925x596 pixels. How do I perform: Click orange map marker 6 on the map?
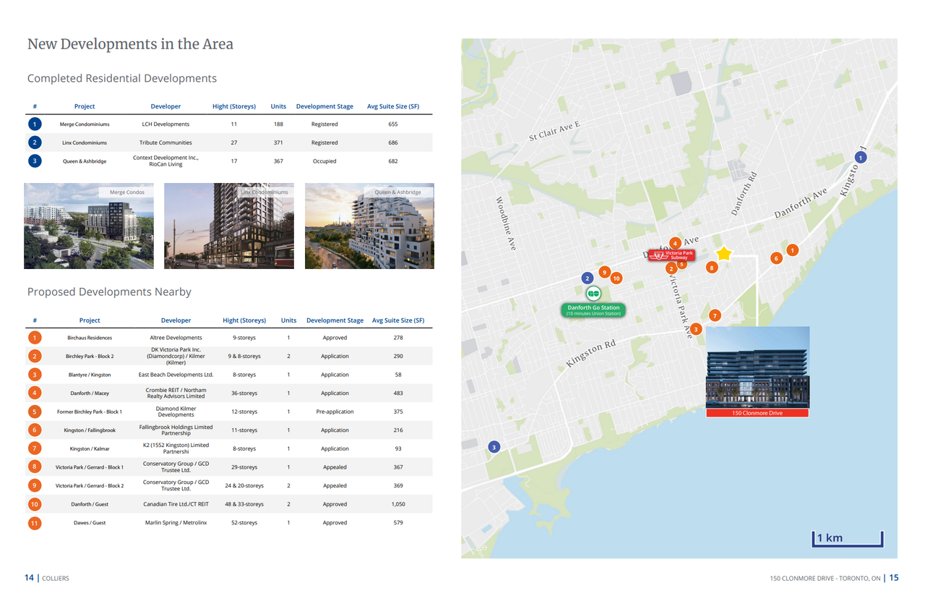click(776, 258)
